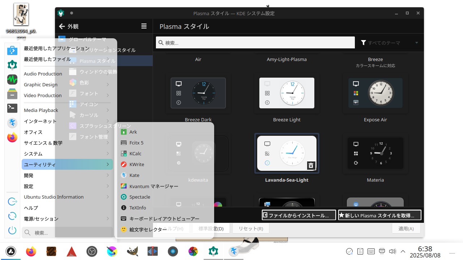The width and height of the screenshot is (463, 260).
Task: Click ファイルからインストール button
Action: [x=299, y=215]
